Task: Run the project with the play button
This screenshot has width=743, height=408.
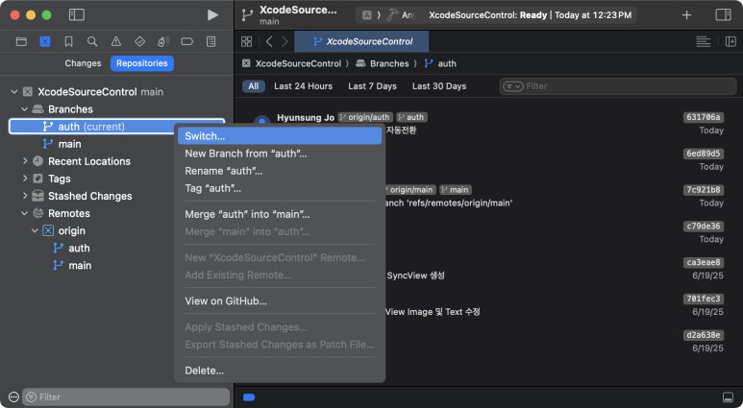Action: point(212,15)
